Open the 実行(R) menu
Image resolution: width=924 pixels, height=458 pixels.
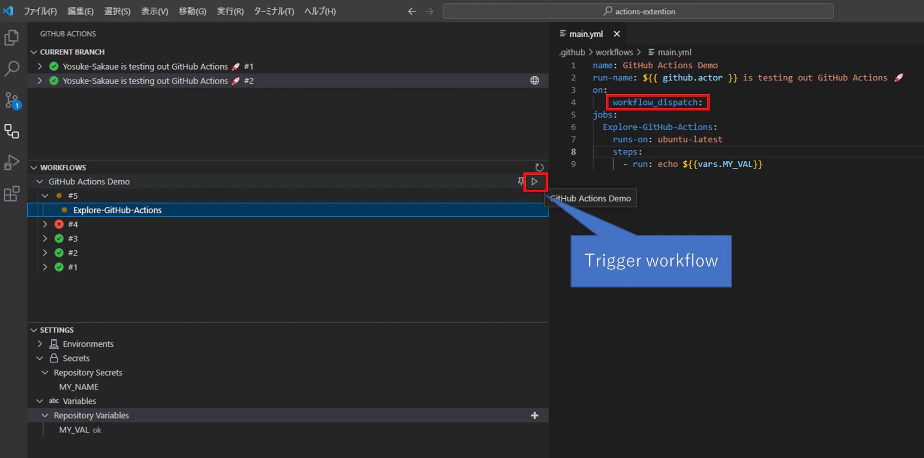coord(230,12)
